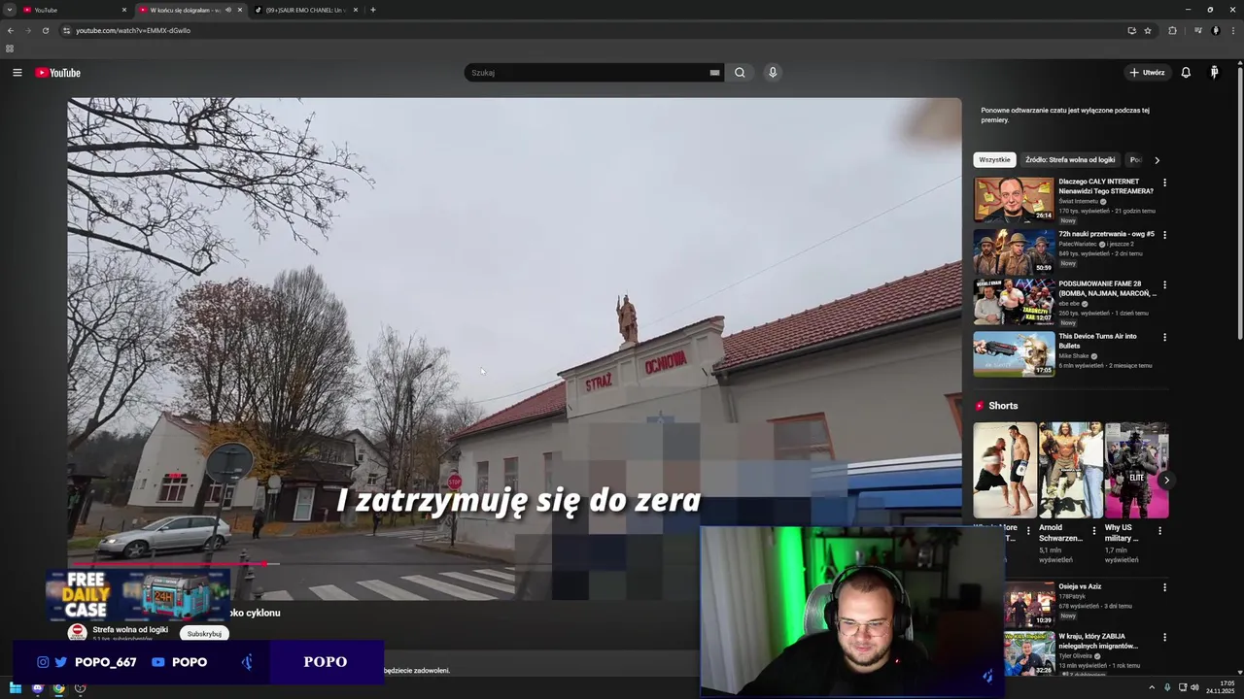
Task: Click the taskbar clock showing 17:05
Action: (x=1221, y=687)
